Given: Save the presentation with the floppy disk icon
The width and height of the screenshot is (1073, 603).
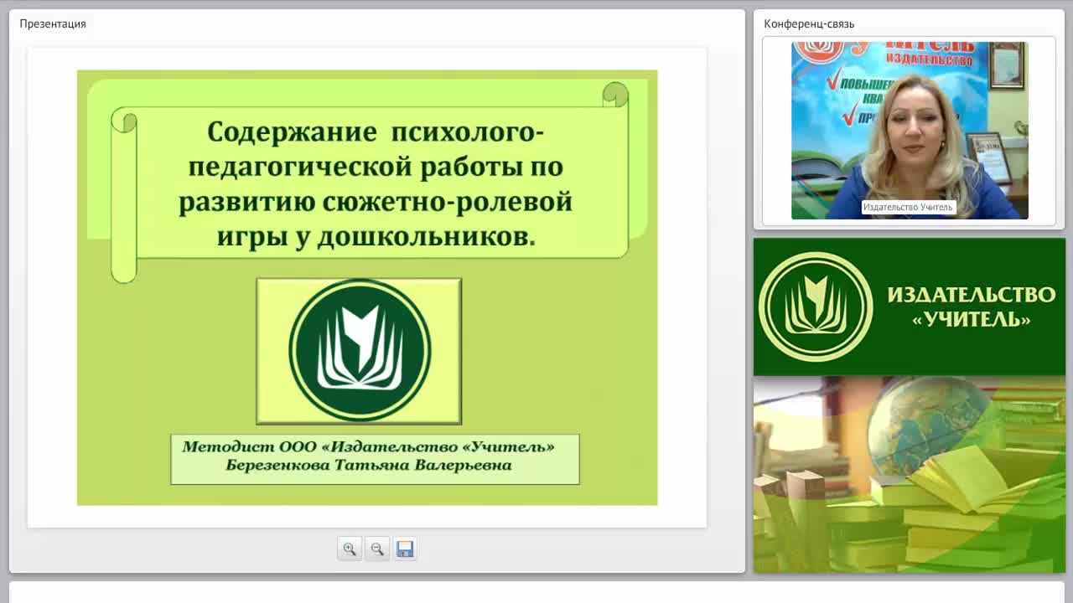Looking at the screenshot, I should pos(405,549).
